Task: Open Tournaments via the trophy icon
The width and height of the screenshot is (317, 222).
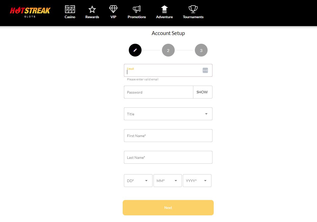Action: (x=193, y=9)
